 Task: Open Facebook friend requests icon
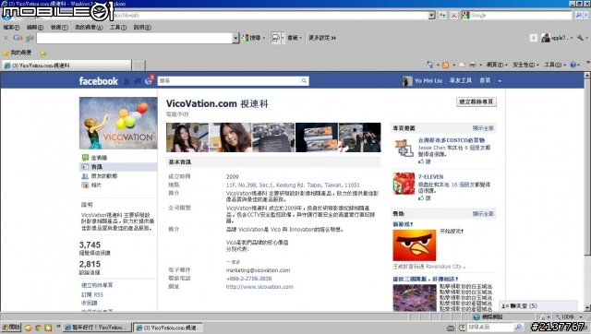pos(127,81)
